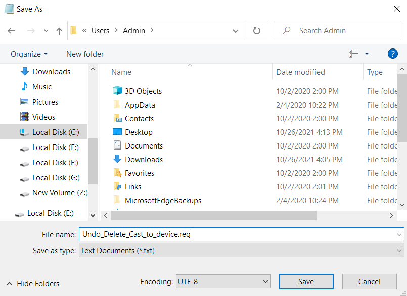The width and height of the screenshot is (407, 296).
Task: Expand the address bar breadcrumb chevron
Action: coord(236,30)
